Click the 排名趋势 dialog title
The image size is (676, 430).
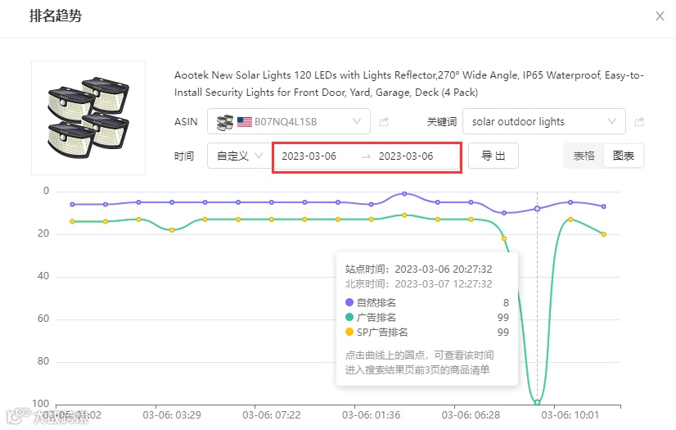tap(56, 16)
